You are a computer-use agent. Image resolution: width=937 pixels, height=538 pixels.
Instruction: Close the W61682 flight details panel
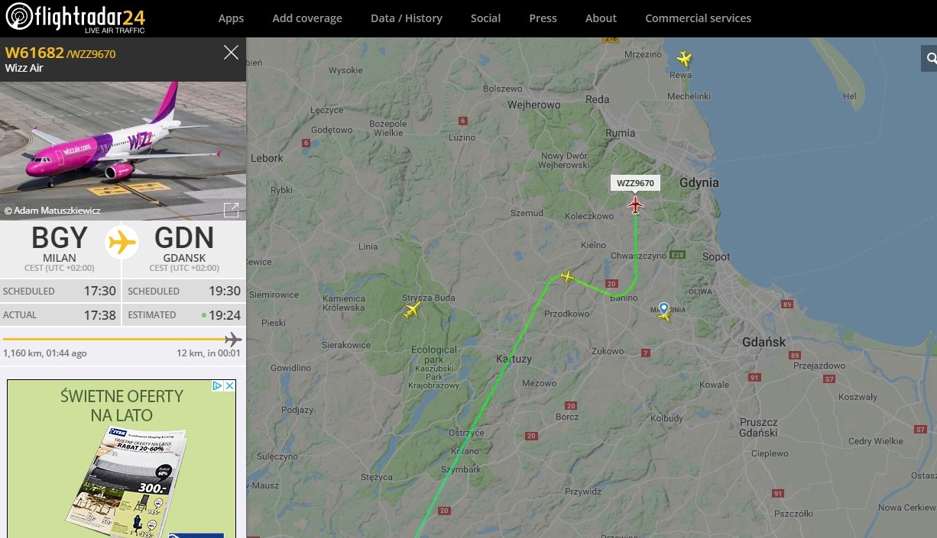click(231, 53)
